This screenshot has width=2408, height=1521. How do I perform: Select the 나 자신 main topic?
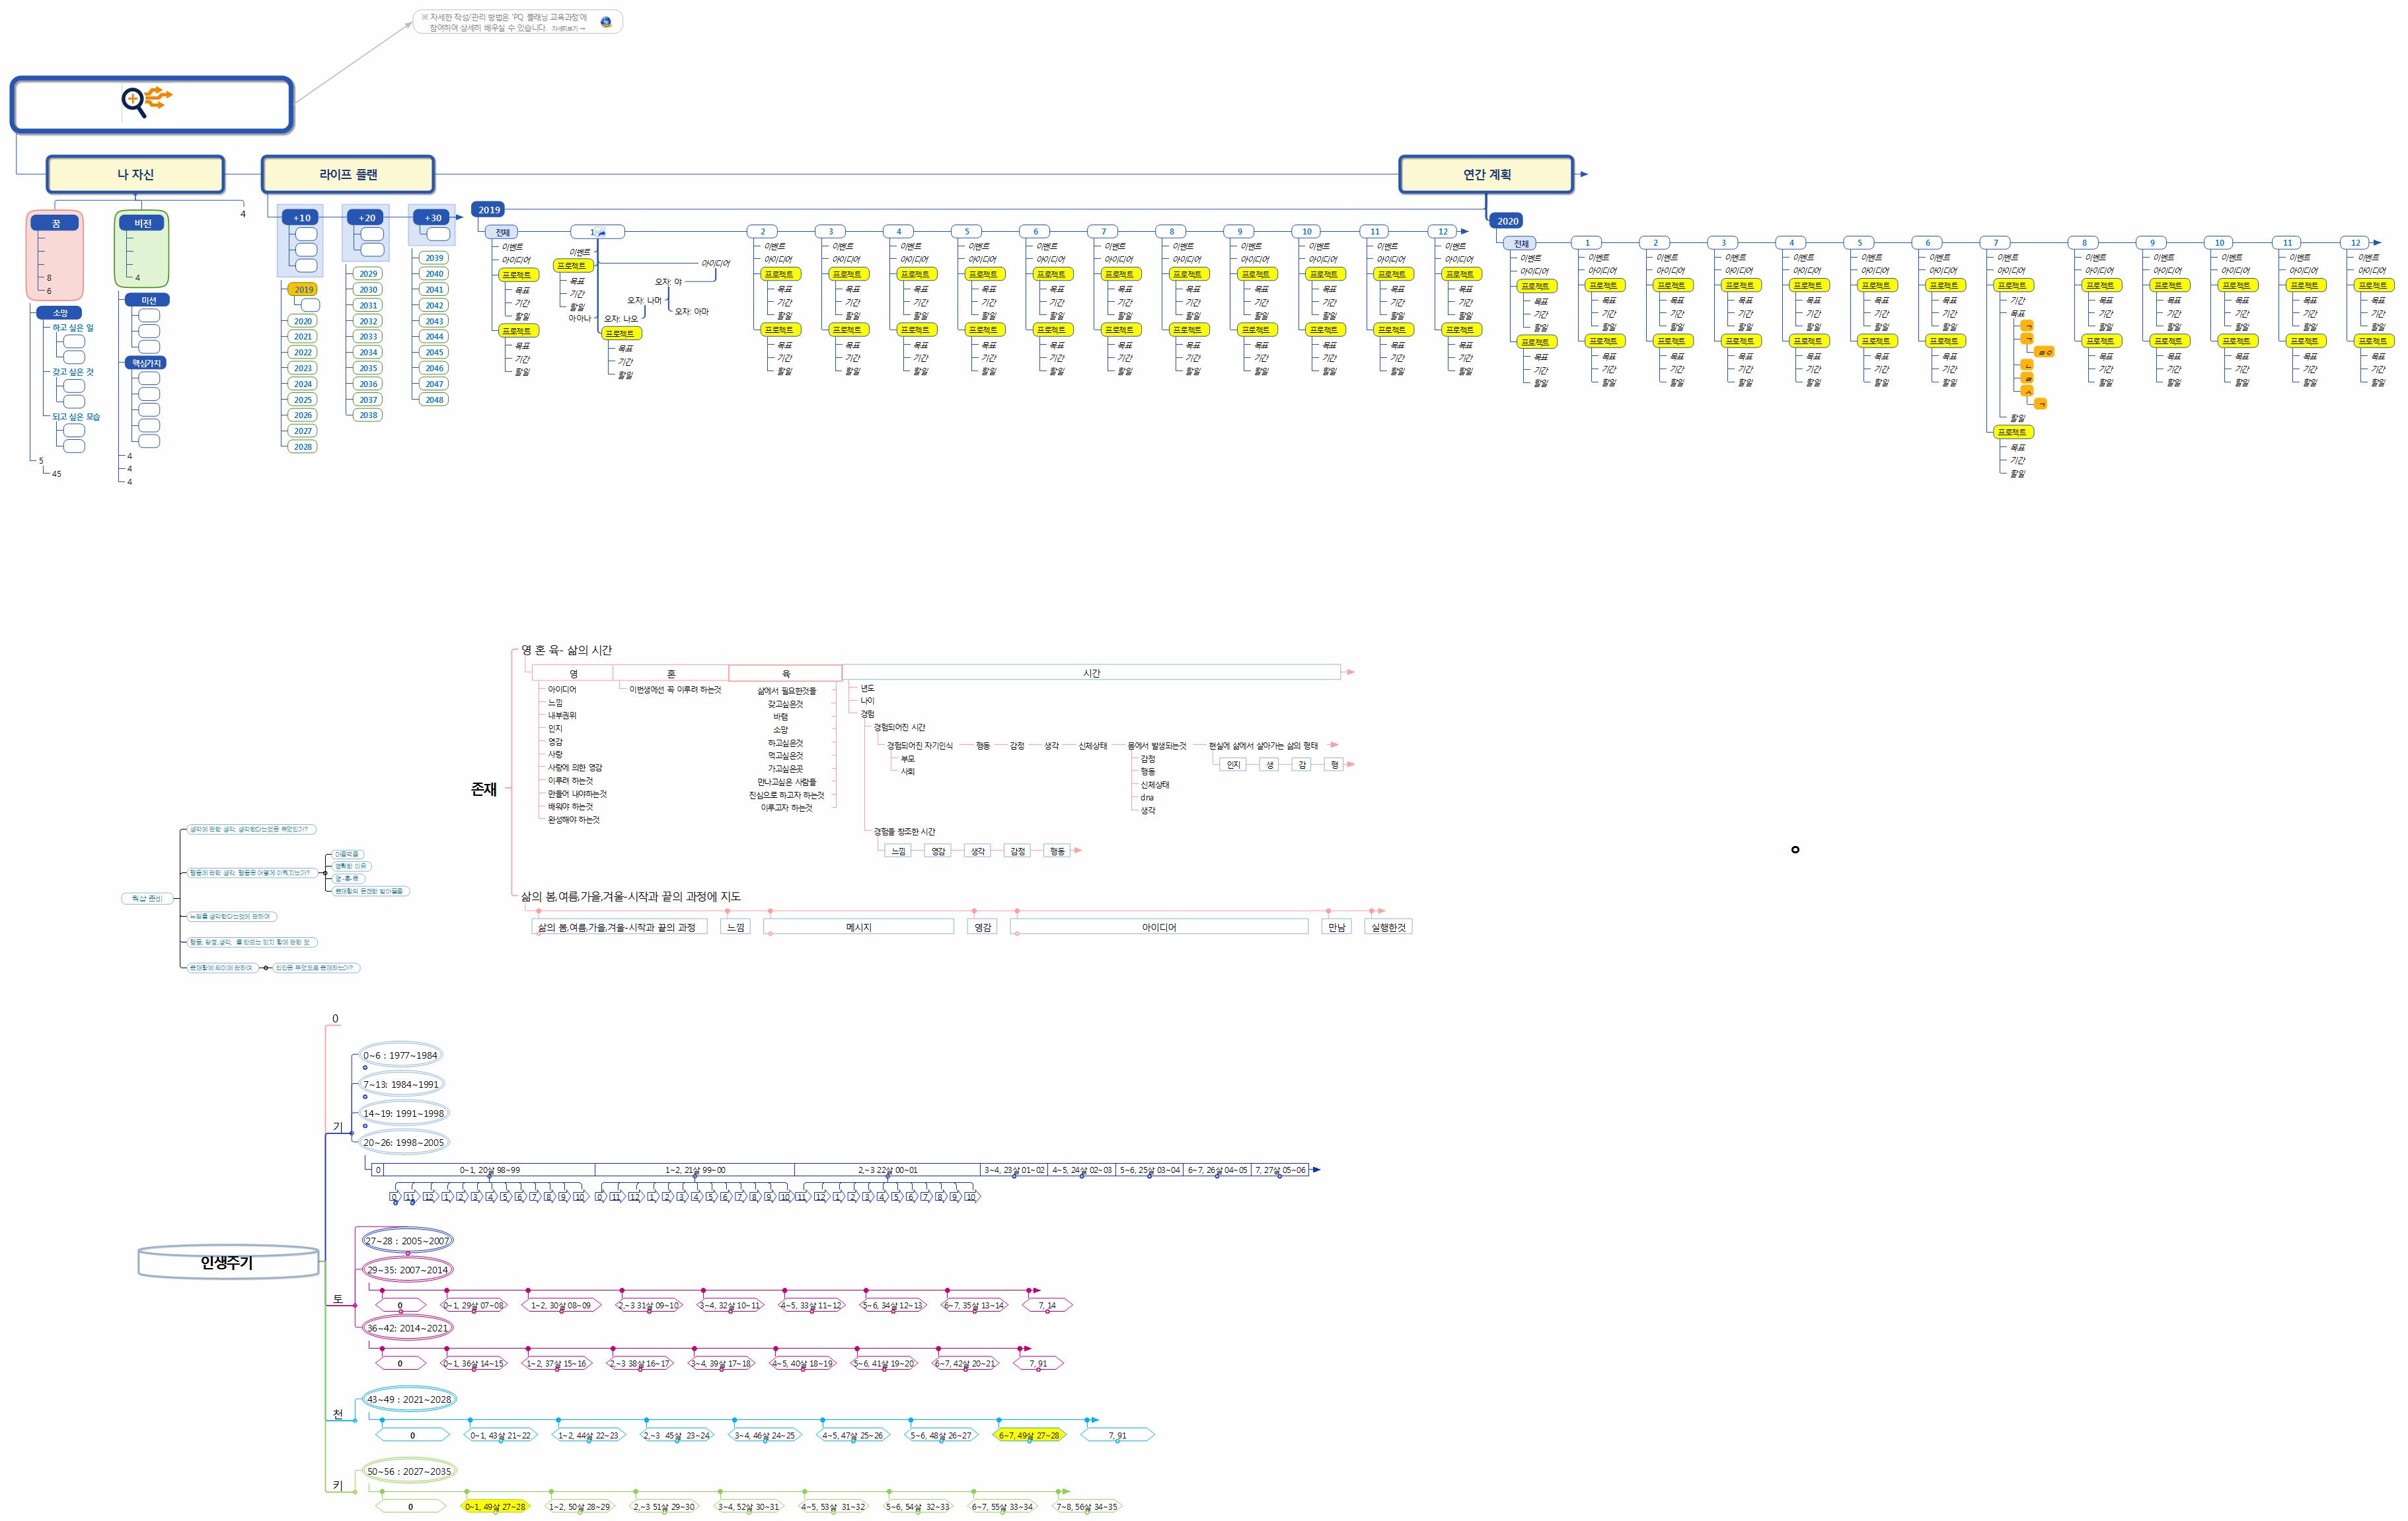[135, 174]
